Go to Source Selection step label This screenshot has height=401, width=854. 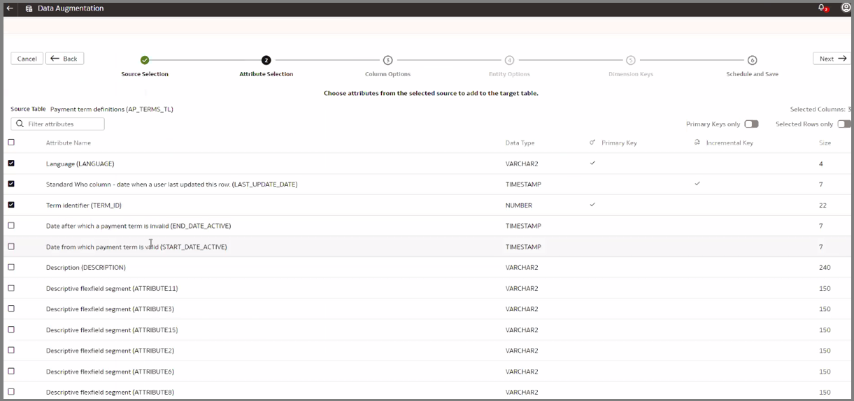(x=145, y=74)
